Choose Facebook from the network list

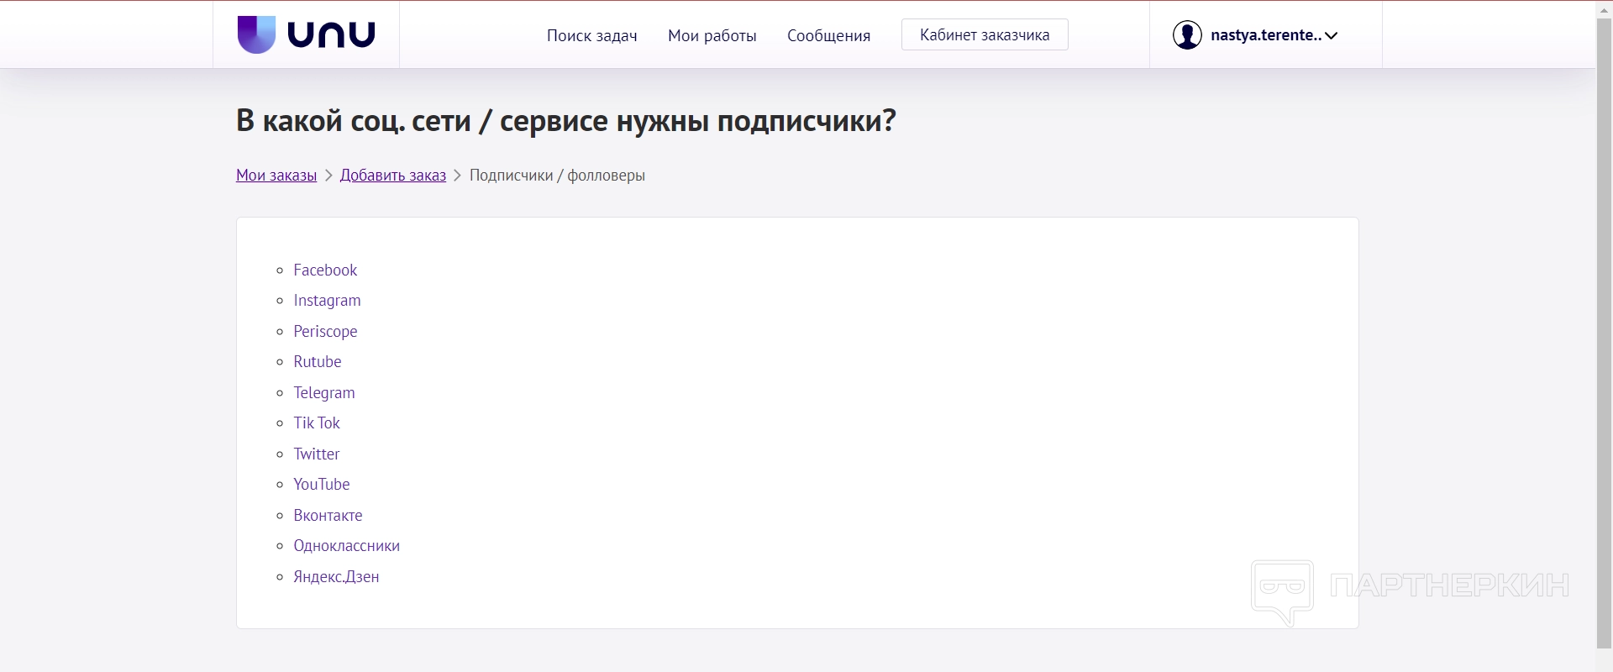(325, 270)
